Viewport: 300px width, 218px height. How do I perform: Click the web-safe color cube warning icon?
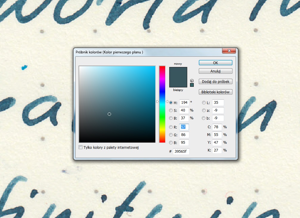[x=192, y=81]
